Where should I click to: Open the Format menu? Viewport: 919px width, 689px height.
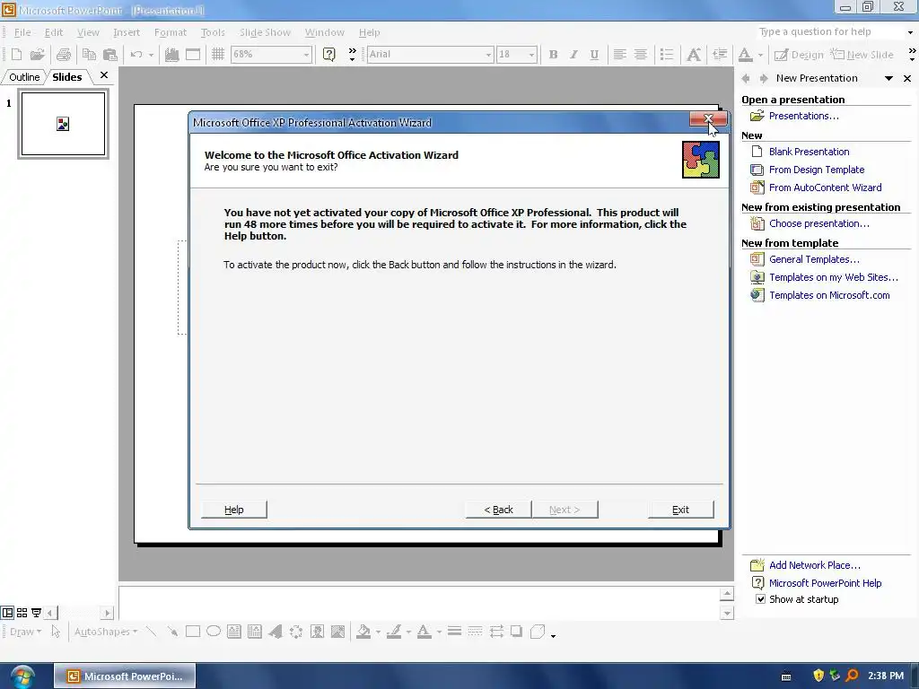click(170, 32)
